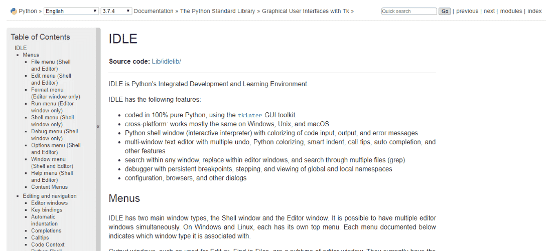The height and width of the screenshot is (251, 552).
Task: Open Key bindings contents entry
Action: click(x=47, y=210)
